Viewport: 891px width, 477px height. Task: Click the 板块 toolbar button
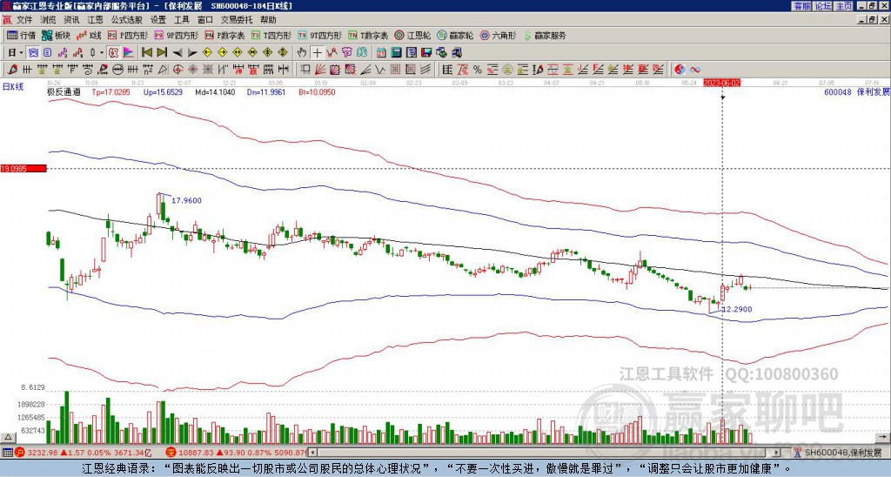pos(57,35)
